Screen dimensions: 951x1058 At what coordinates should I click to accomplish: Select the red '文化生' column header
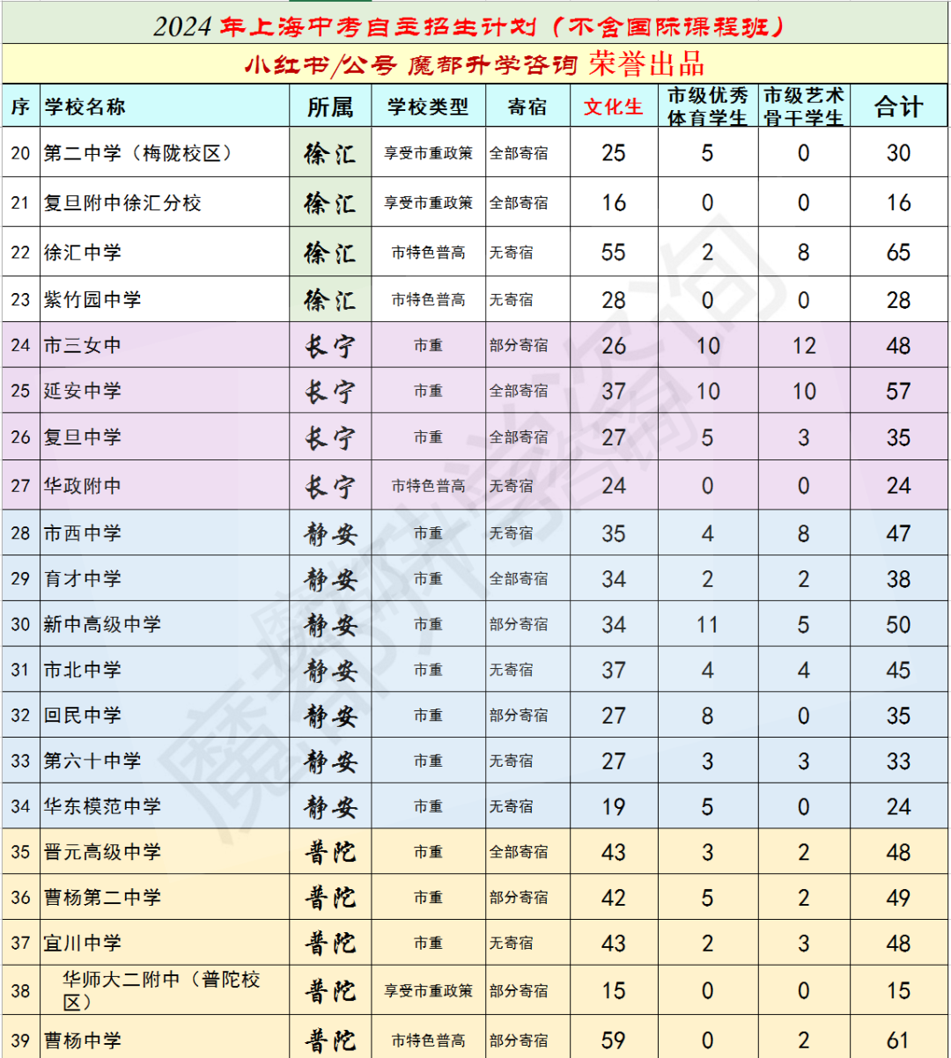click(x=613, y=107)
